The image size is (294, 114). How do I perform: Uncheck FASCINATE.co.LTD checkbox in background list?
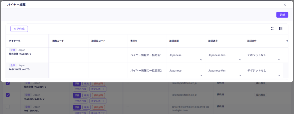click(8, 95)
